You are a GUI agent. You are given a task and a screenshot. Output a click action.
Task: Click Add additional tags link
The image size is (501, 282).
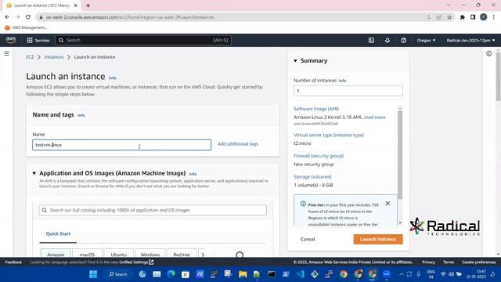238,144
